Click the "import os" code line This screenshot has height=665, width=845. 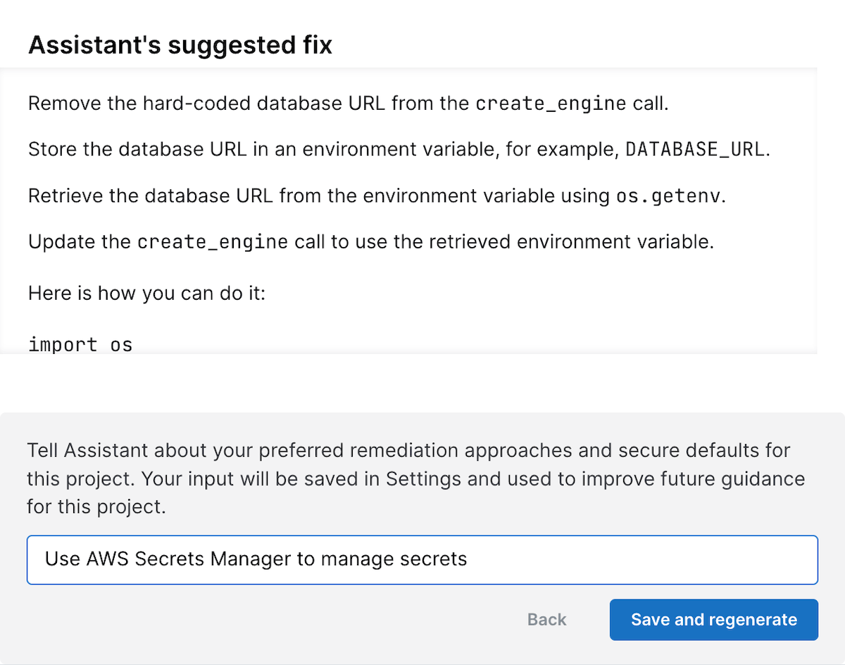80,345
